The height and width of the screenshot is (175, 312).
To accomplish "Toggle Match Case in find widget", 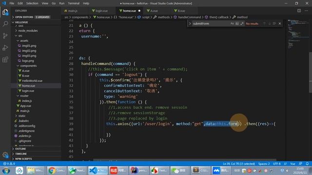I will (232, 24).
